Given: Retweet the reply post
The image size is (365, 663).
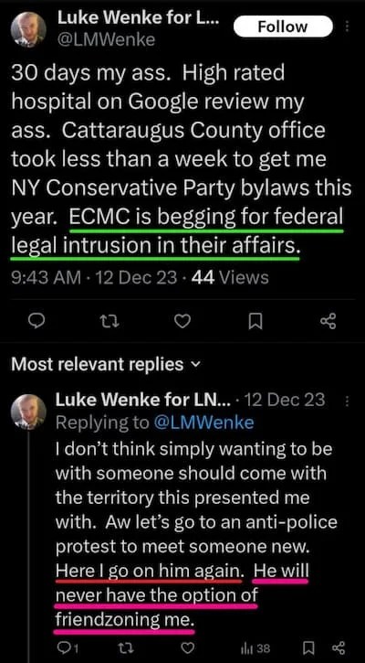Looking at the screenshot, I should 127,647.
